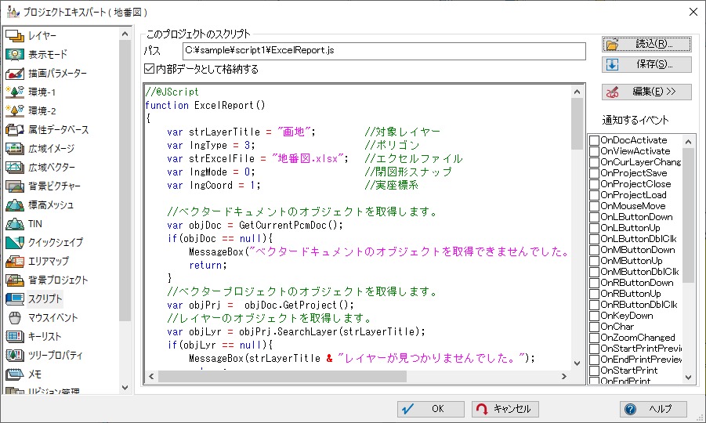Select 環境-1 icon in sidebar
The image size is (706, 423).
point(15,92)
